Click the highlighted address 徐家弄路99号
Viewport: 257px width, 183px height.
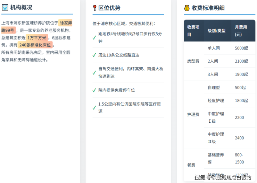(x=37, y=26)
